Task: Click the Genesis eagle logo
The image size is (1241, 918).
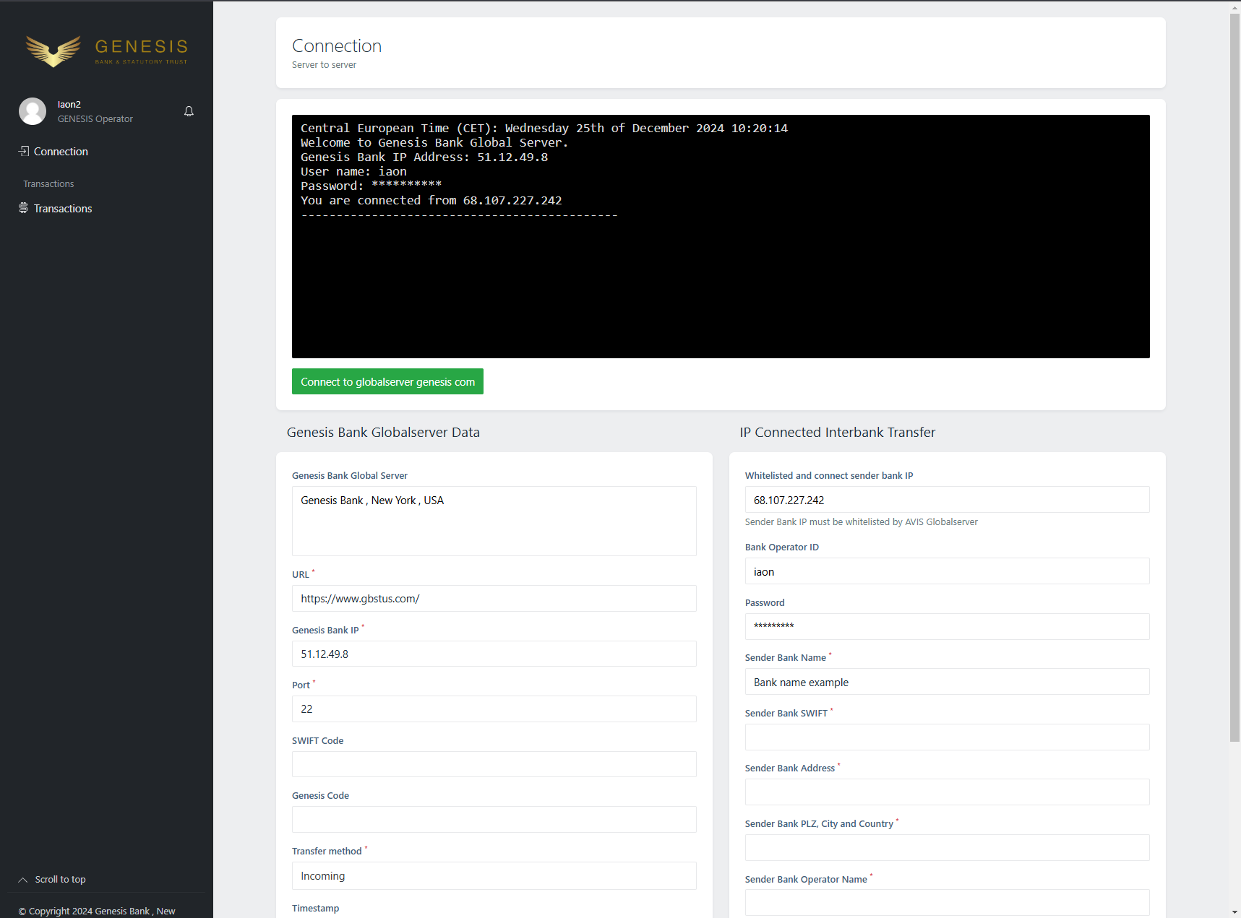Action: click(x=53, y=51)
